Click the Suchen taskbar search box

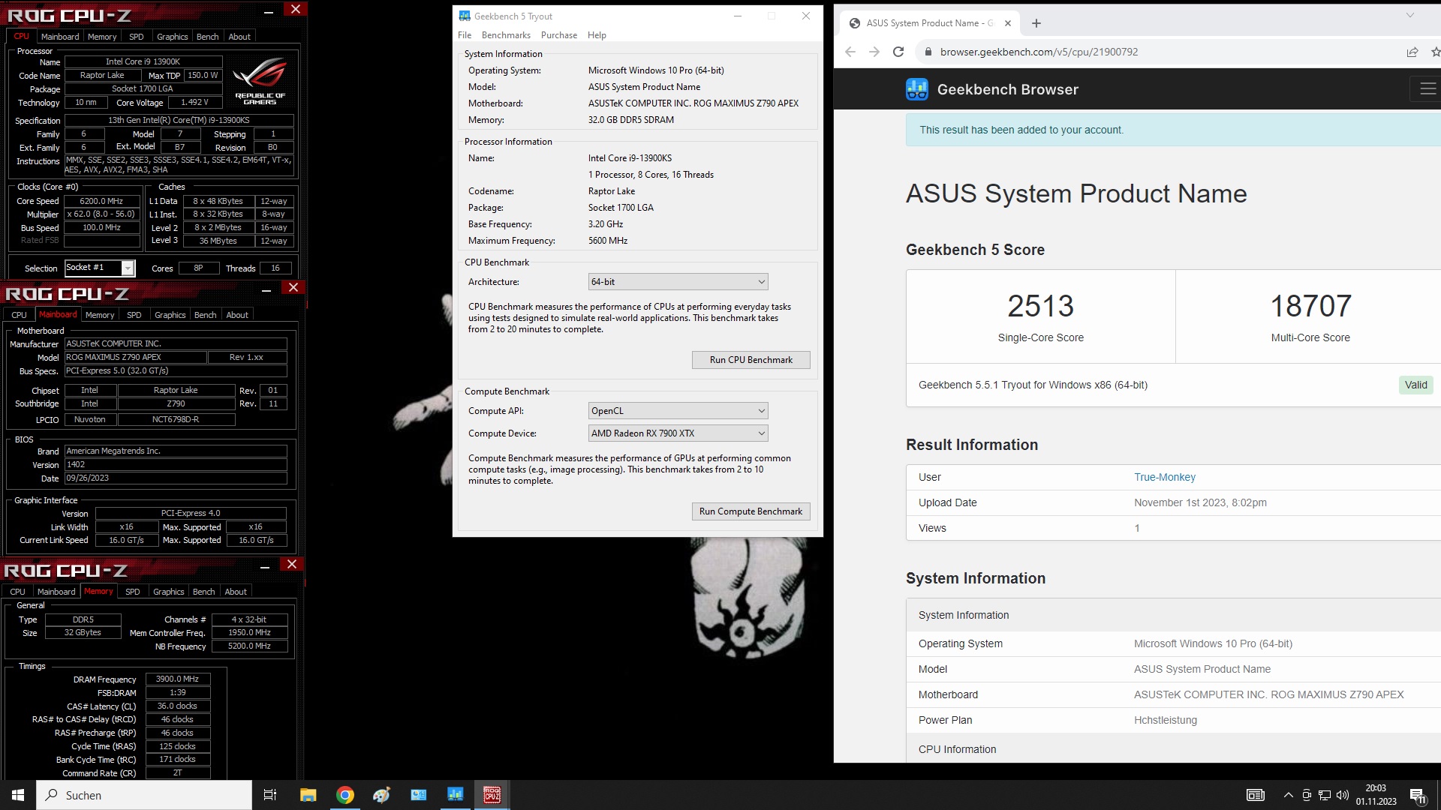click(x=144, y=795)
